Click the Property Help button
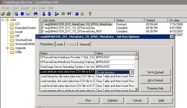Viewport: 187px width, 108px height. [x=155, y=88]
